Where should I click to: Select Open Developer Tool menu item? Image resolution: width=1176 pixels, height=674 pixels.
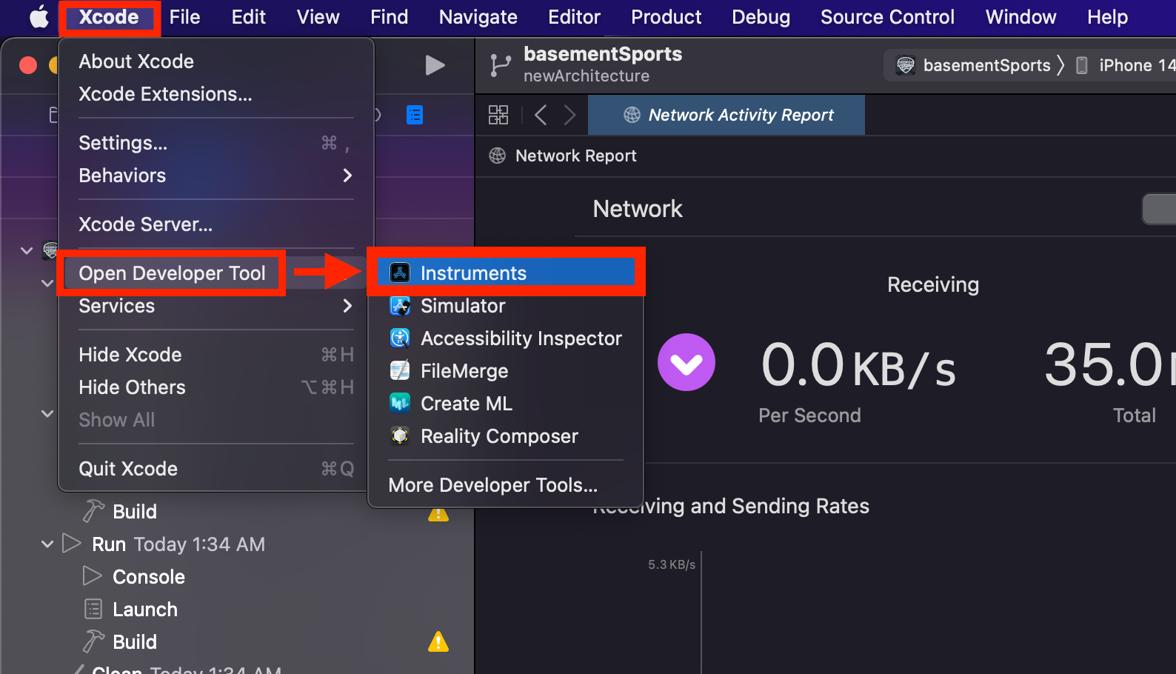pyautogui.click(x=172, y=273)
